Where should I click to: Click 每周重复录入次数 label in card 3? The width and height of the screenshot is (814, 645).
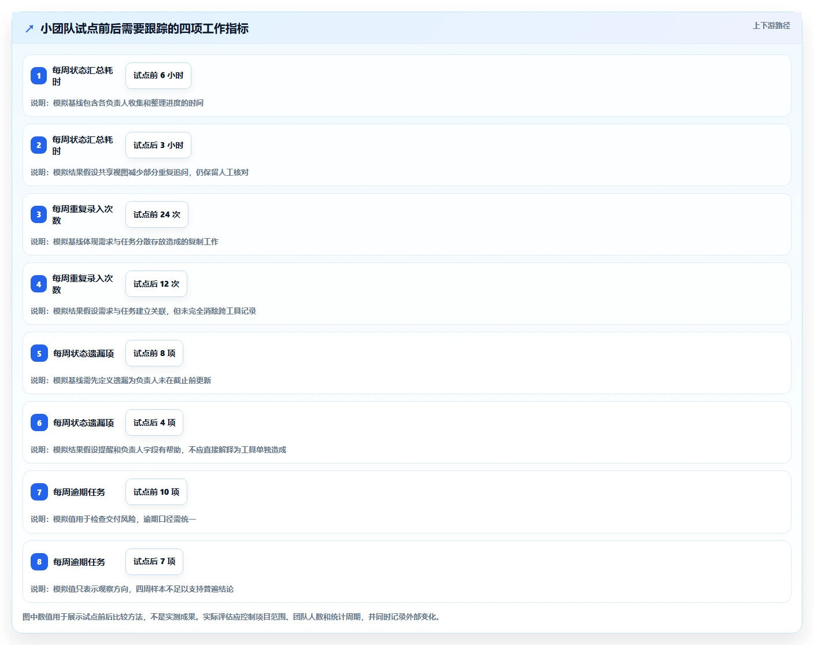coord(83,214)
